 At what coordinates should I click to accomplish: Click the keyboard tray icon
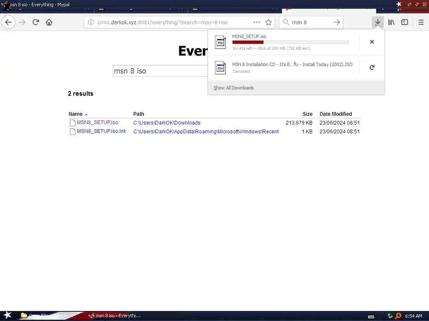pos(371,317)
